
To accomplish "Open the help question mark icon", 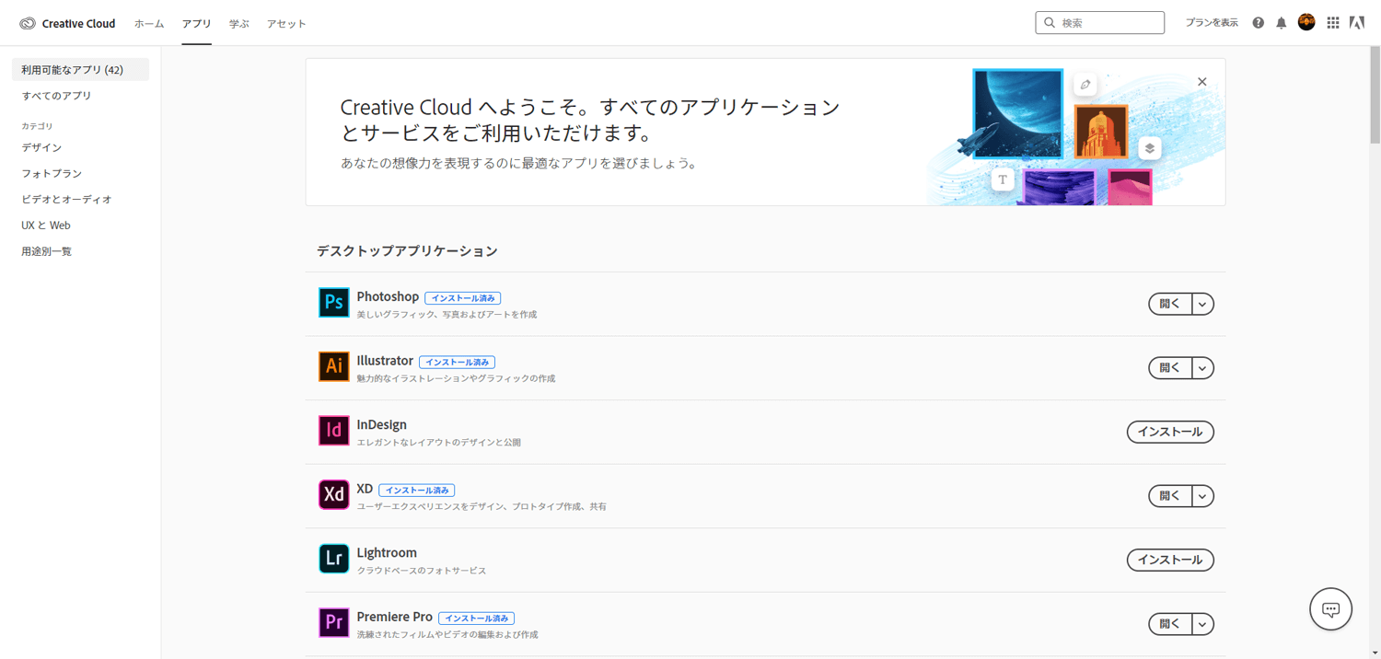I will [x=1258, y=23].
